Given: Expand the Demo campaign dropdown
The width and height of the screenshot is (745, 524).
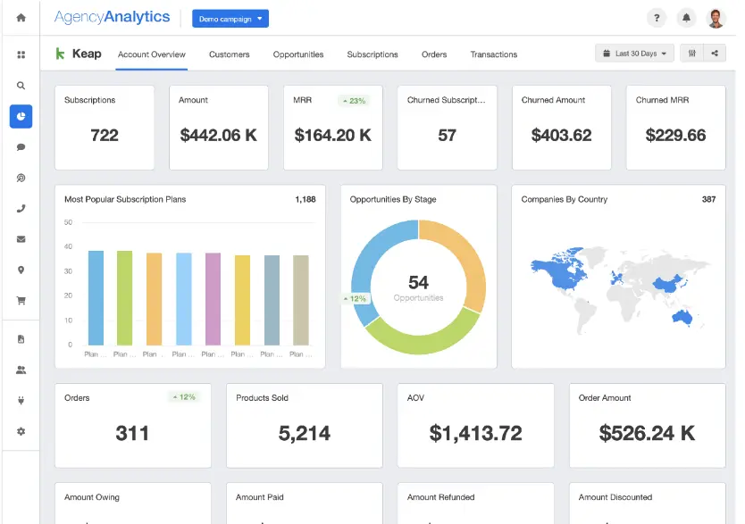Looking at the screenshot, I should [230, 18].
